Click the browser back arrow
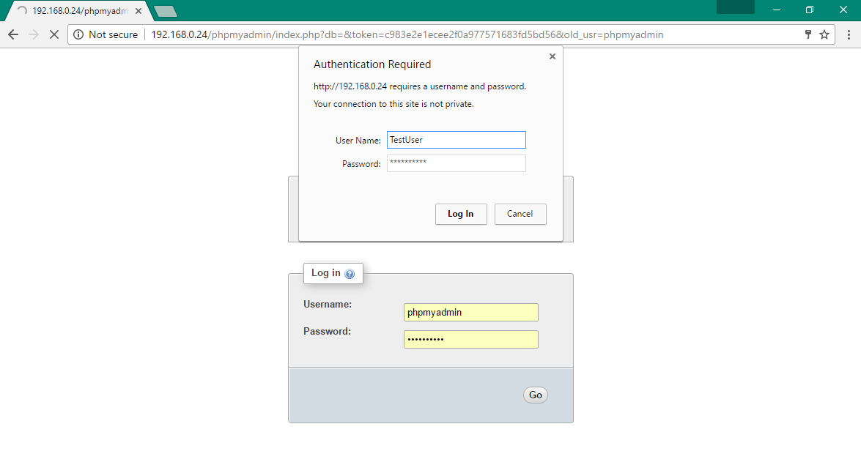The image size is (861, 454). point(12,34)
